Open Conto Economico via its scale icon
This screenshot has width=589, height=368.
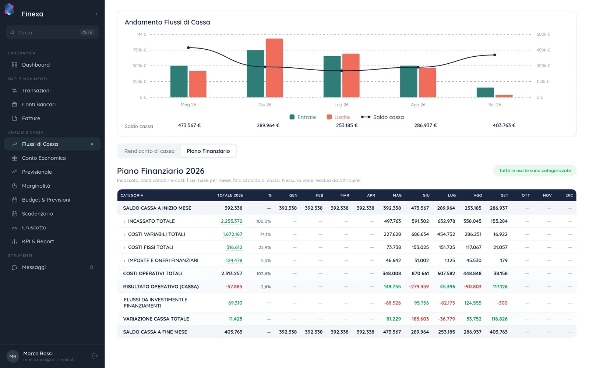(15, 158)
